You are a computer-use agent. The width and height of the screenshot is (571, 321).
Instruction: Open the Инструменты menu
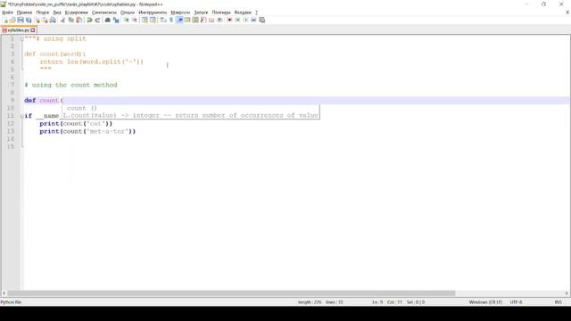[153, 12]
